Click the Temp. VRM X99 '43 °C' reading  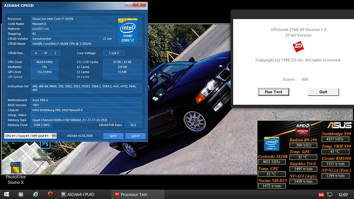[x=335, y=152]
